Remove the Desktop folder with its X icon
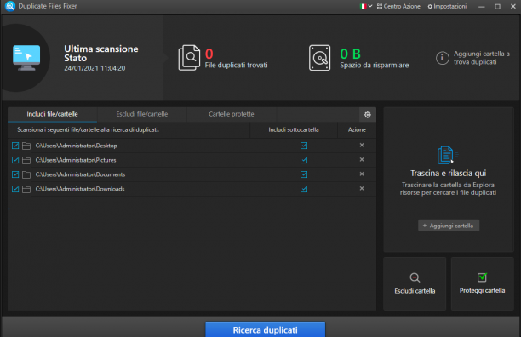Screen dimensions: 521x337 coord(362,145)
